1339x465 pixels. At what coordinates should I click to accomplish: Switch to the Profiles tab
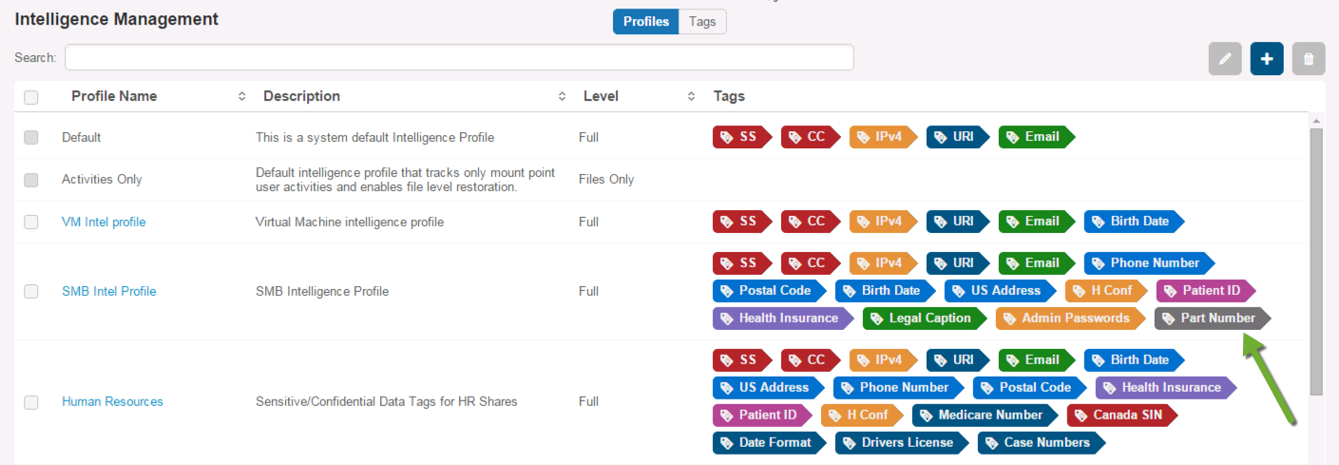[646, 21]
